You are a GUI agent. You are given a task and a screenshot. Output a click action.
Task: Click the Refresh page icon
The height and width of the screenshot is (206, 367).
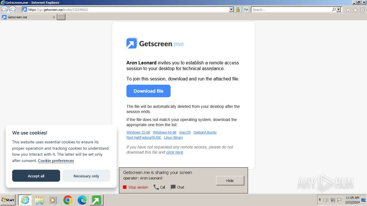pyautogui.click(x=246, y=10)
